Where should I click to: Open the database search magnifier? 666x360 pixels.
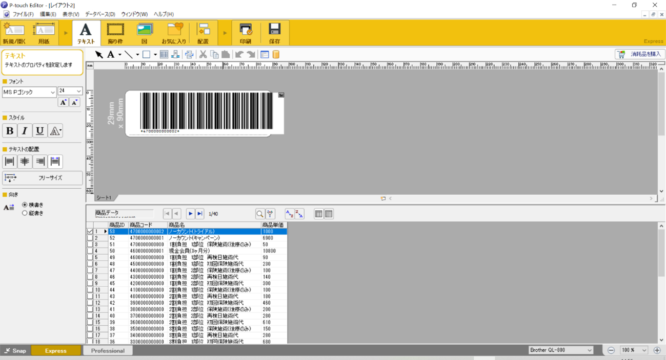[260, 214]
